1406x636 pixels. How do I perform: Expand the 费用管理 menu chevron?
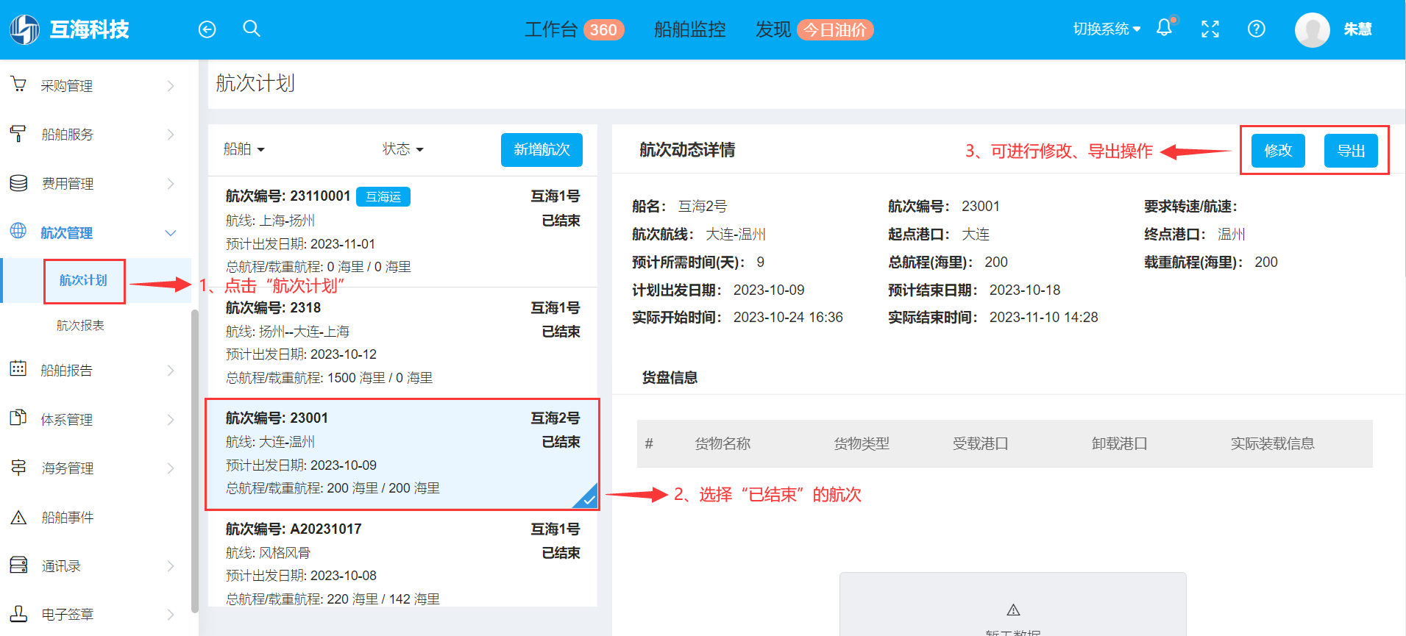[x=171, y=184]
